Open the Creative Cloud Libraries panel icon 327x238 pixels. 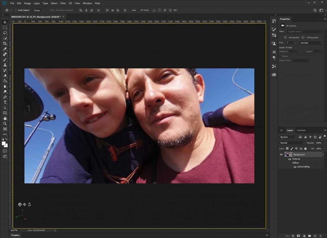pyautogui.click(x=274, y=75)
